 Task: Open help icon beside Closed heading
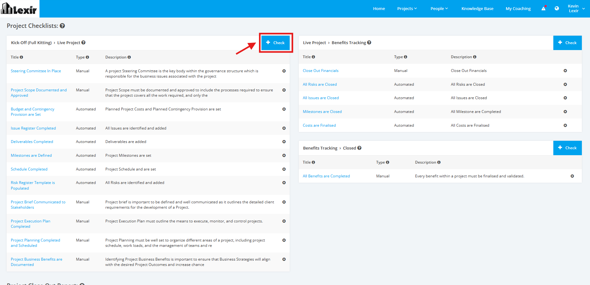[359, 148]
